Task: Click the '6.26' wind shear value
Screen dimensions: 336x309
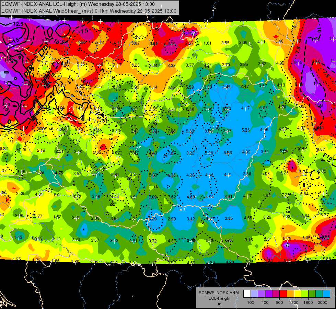Action: (285, 173)
